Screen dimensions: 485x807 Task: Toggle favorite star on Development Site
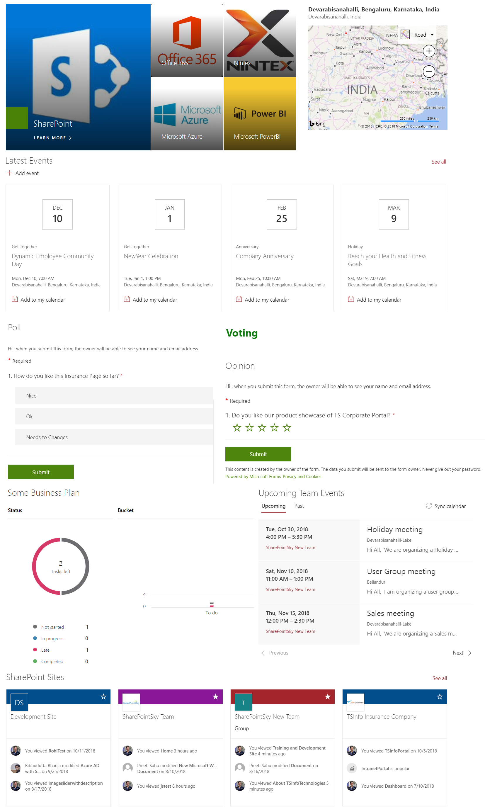click(x=103, y=696)
